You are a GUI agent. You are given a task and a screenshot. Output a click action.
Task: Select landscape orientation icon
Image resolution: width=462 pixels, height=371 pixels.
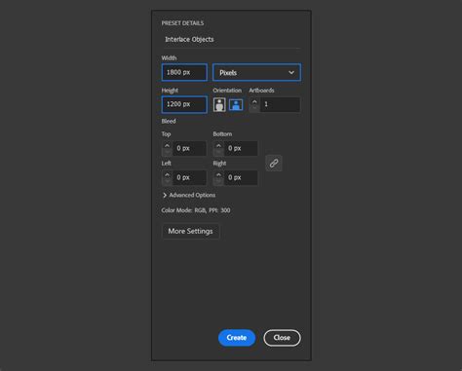pyautogui.click(x=236, y=104)
